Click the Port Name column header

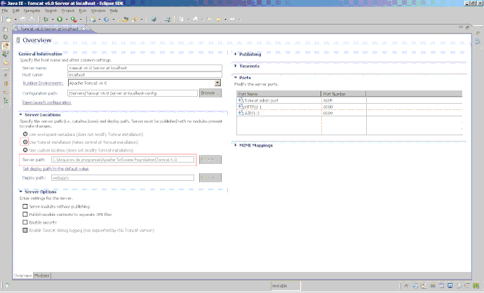click(x=279, y=94)
